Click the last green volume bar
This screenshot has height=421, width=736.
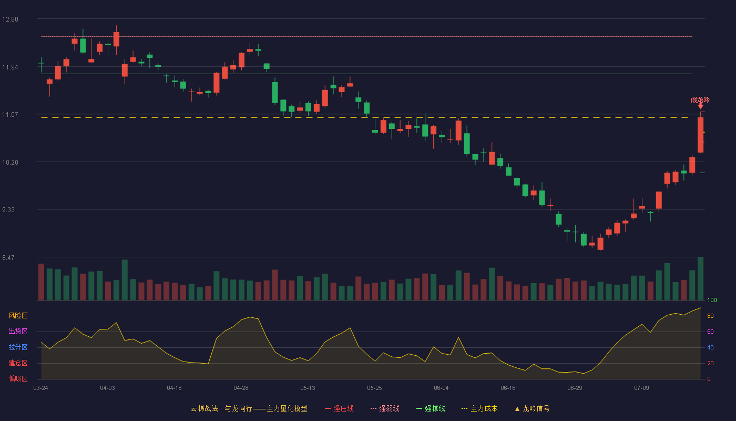[x=700, y=278]
